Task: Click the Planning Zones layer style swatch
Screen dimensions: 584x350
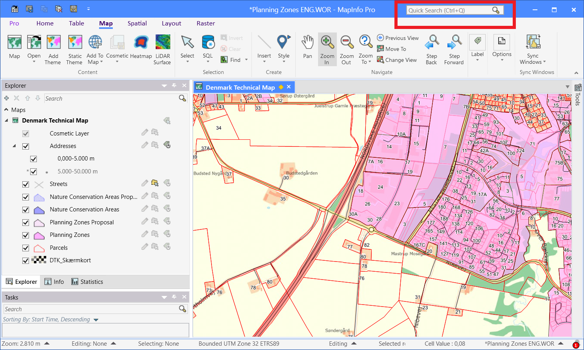Action: tap(39, 235)
